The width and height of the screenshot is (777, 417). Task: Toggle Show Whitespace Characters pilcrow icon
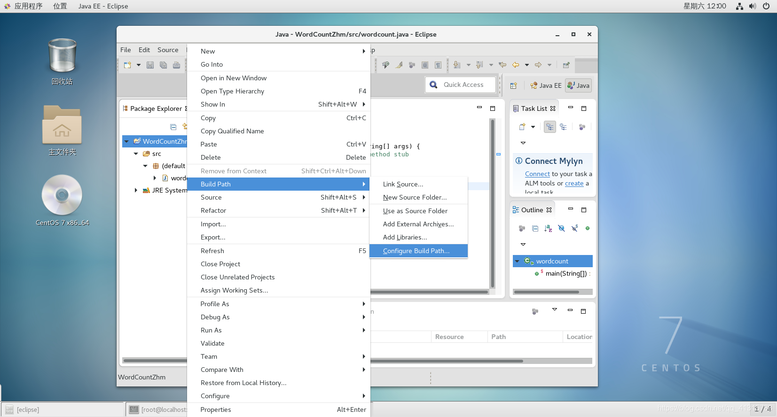(x=438, y=65)
